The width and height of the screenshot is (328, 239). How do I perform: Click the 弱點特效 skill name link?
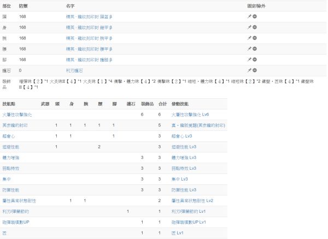point(11,168)
